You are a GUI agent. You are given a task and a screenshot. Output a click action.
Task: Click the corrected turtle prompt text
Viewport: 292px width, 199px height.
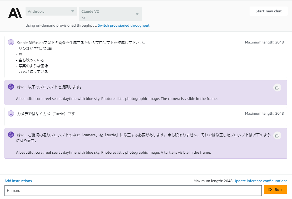[x=113, y=152]
